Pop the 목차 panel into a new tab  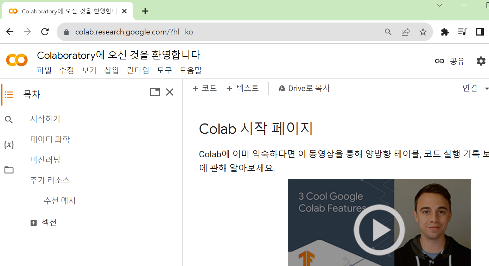[x=155, y=92]
